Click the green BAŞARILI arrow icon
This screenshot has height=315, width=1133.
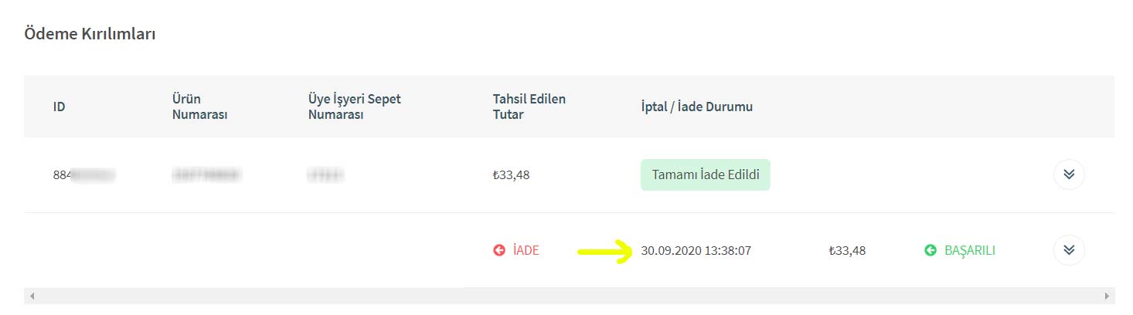(x=931, y=250)
